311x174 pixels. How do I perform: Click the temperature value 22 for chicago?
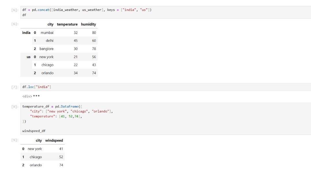click(75, 65)
